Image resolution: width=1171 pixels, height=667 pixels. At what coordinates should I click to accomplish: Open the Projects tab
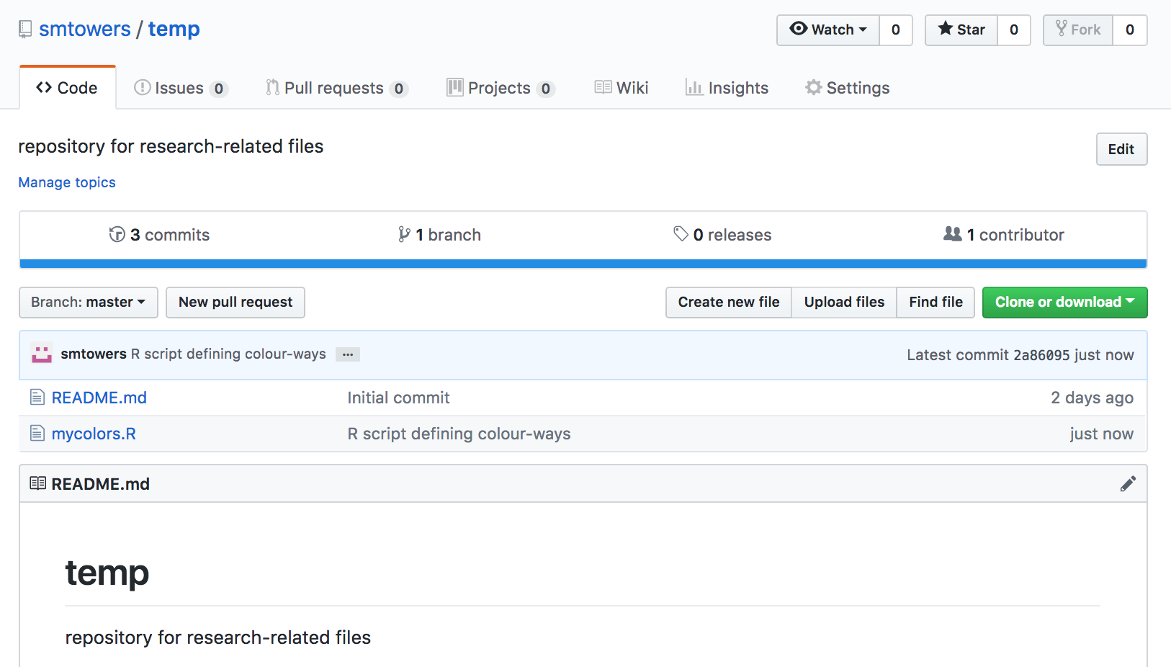click(x=501, y=88)
